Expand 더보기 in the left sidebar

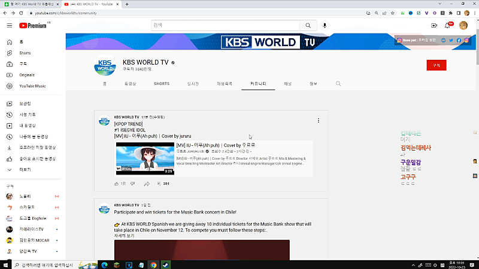25,169
